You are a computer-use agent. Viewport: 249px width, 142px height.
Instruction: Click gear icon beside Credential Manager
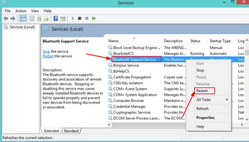[x=110, y=106]
